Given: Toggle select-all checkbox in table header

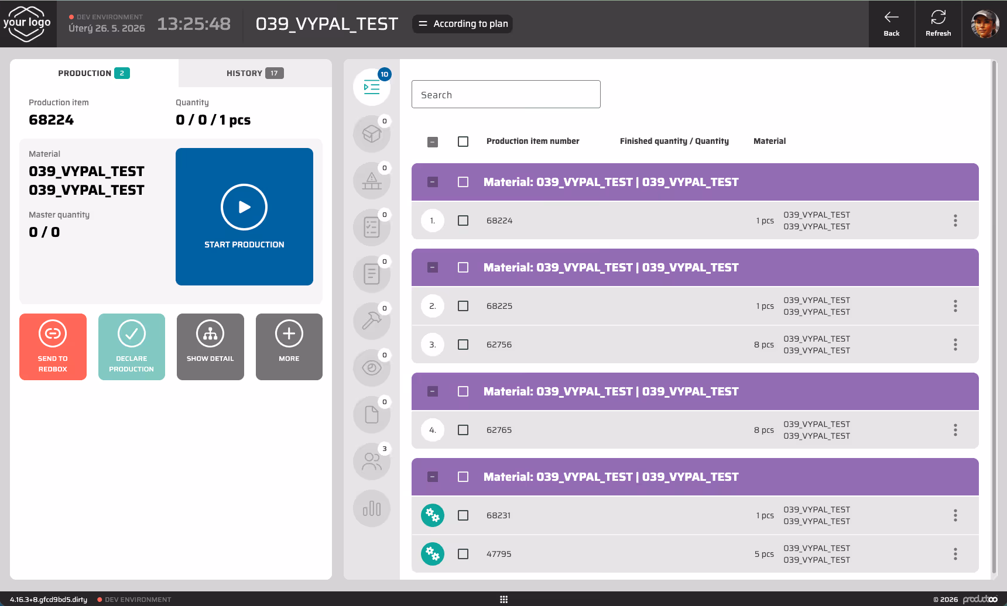Looking at the screenshot, I should tap(463, 142).
